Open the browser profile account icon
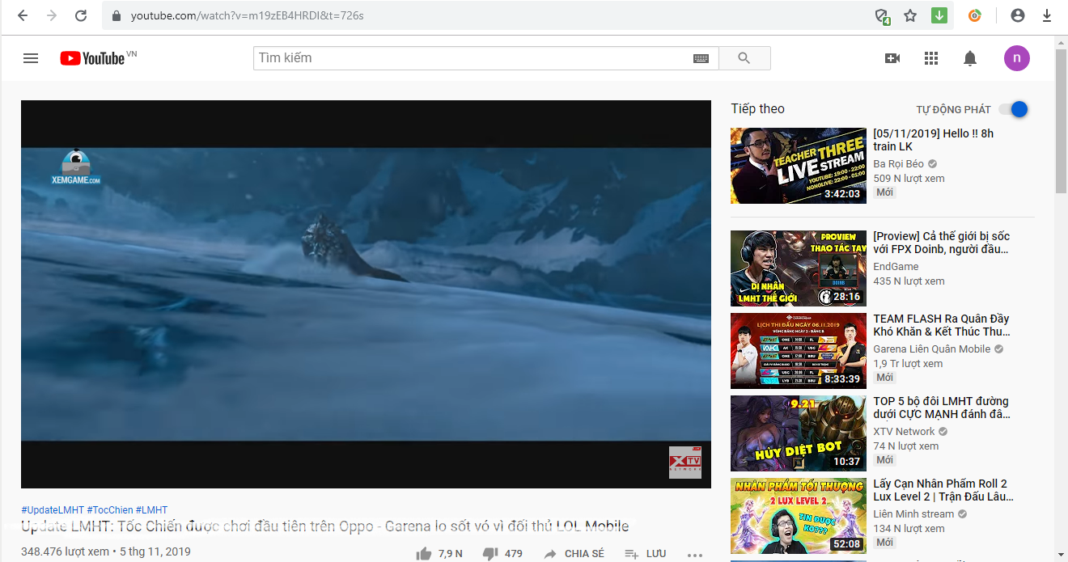The height and width of the screenshot is (562, 1068). coord(1018,15)
